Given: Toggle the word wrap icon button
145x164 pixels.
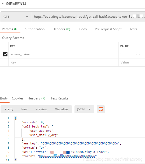Looking at the screenshot, I should tap(101, 109).
